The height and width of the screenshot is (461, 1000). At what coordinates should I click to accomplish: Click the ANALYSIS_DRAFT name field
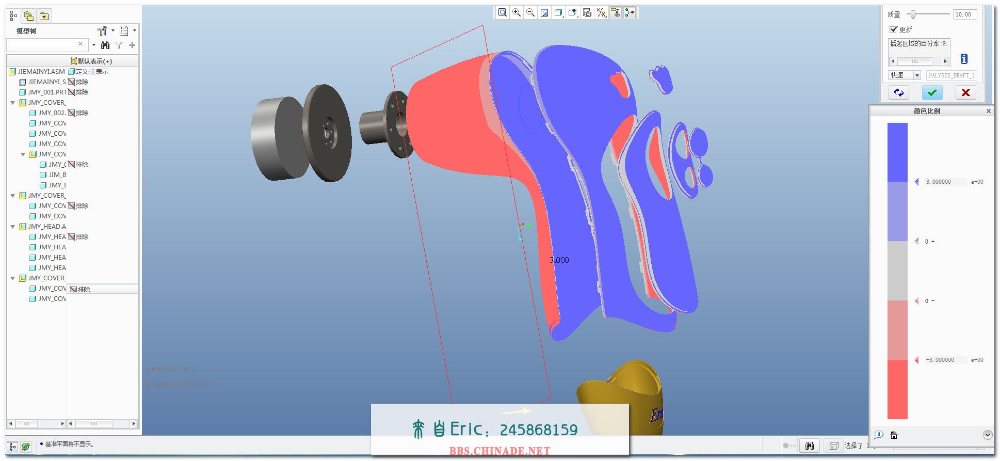click(951, 75)
